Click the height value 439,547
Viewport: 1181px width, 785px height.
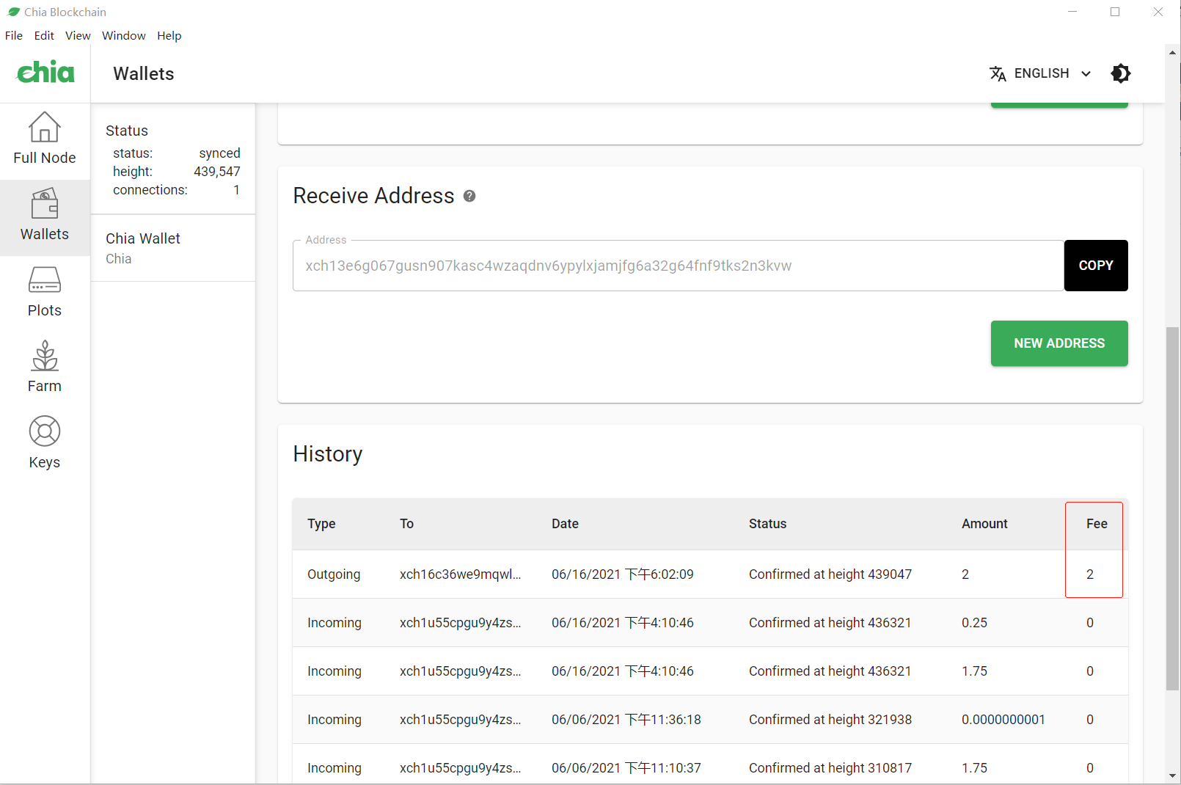(217, 172)
